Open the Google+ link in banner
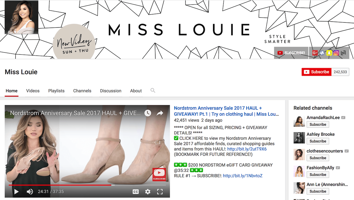The width and height of the screenshot is (354, 200). click(315, 53)
